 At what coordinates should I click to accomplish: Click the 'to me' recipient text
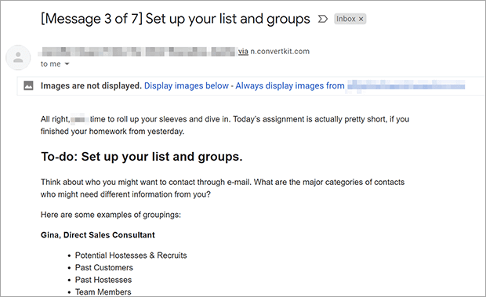click(50, 64)
